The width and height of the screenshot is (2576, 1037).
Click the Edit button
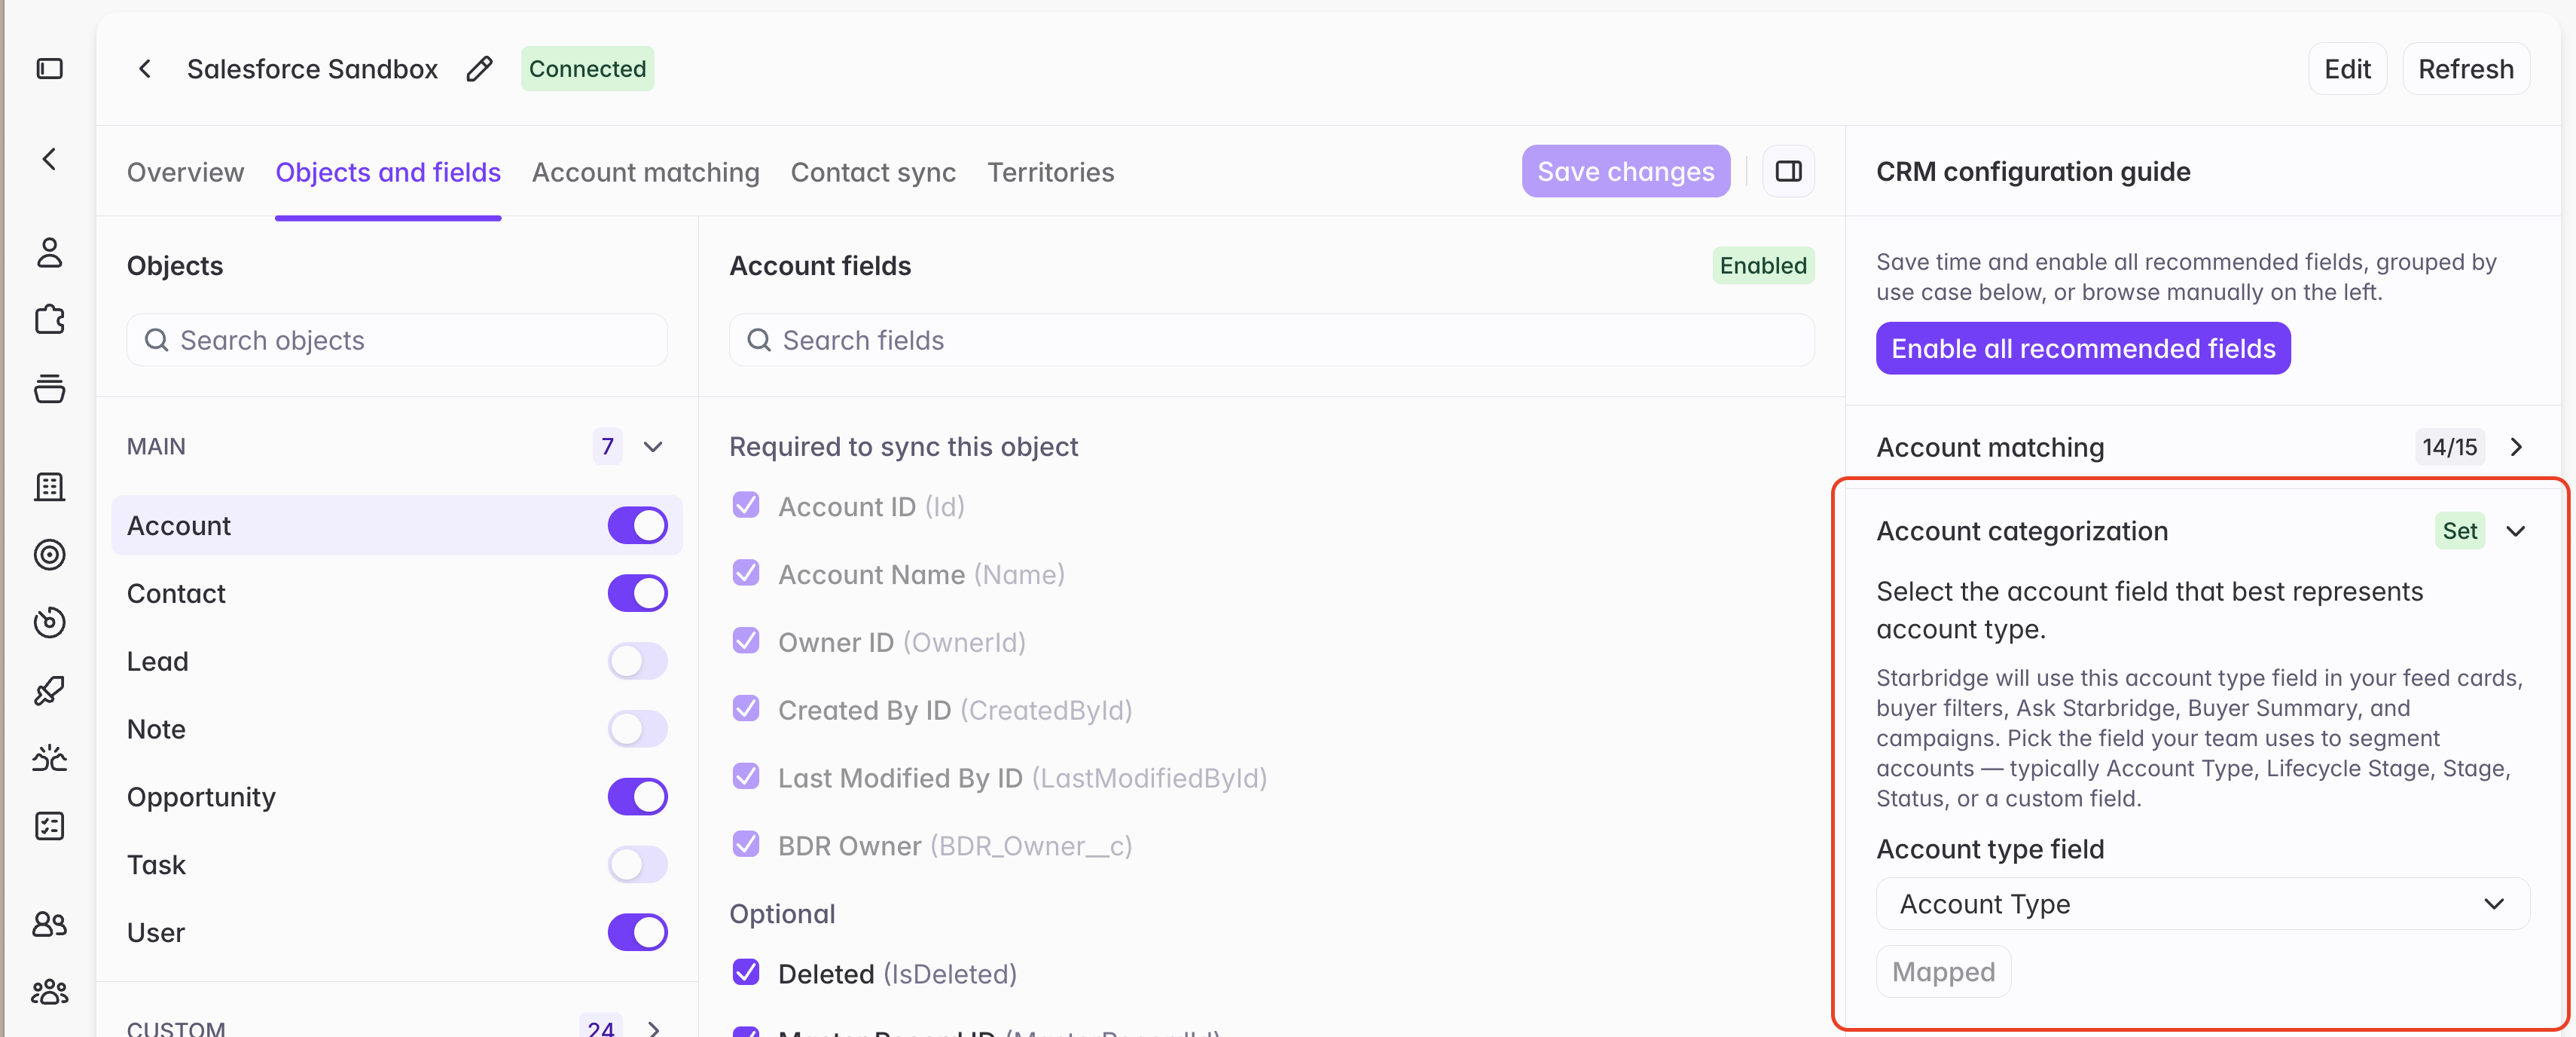2347,69
